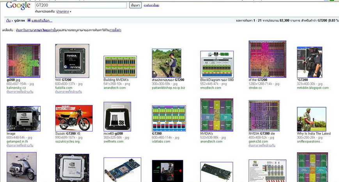The width and height of the screenshot is (339, 182).
Task: Click the geeks3d.com source text
Action: point(258,141)
